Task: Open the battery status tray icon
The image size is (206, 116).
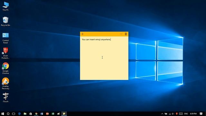Action: (166, 114)
